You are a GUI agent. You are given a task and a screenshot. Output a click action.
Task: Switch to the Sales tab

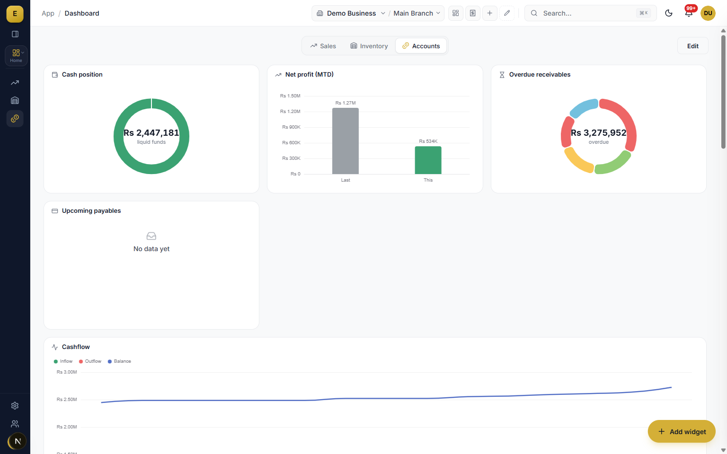323,46
